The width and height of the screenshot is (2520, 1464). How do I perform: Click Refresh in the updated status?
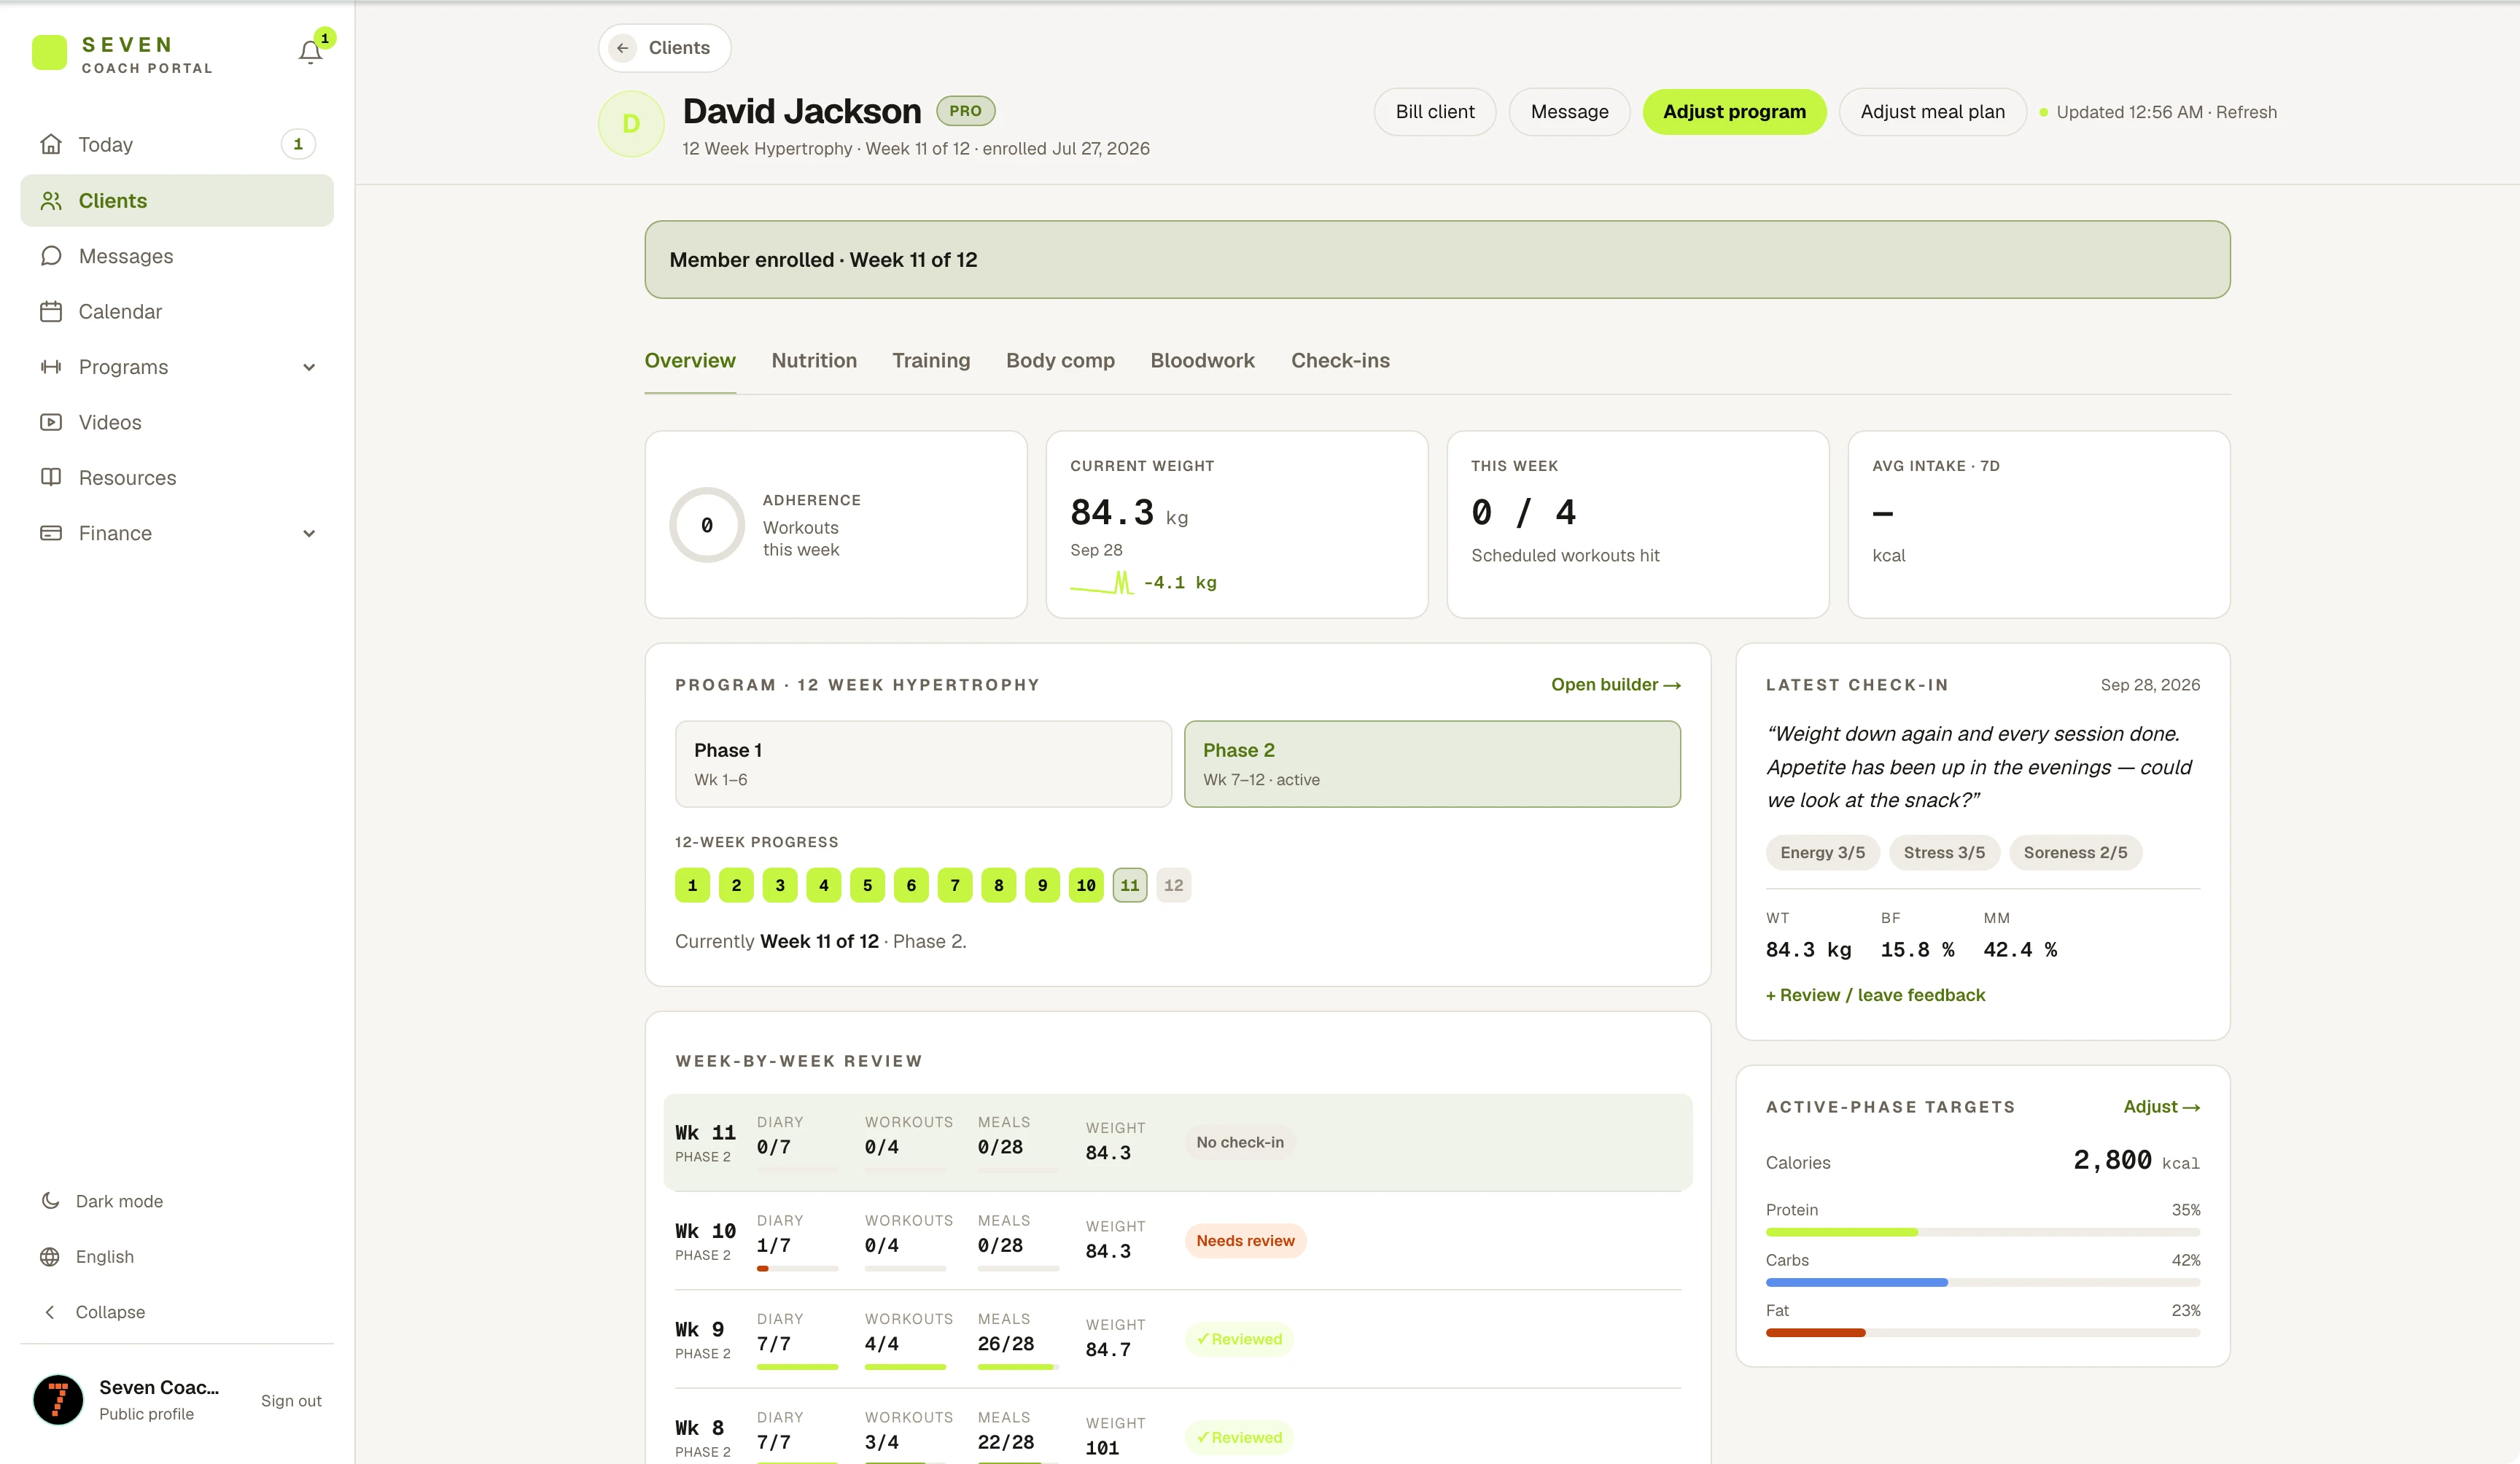(x=2246, y=112)
